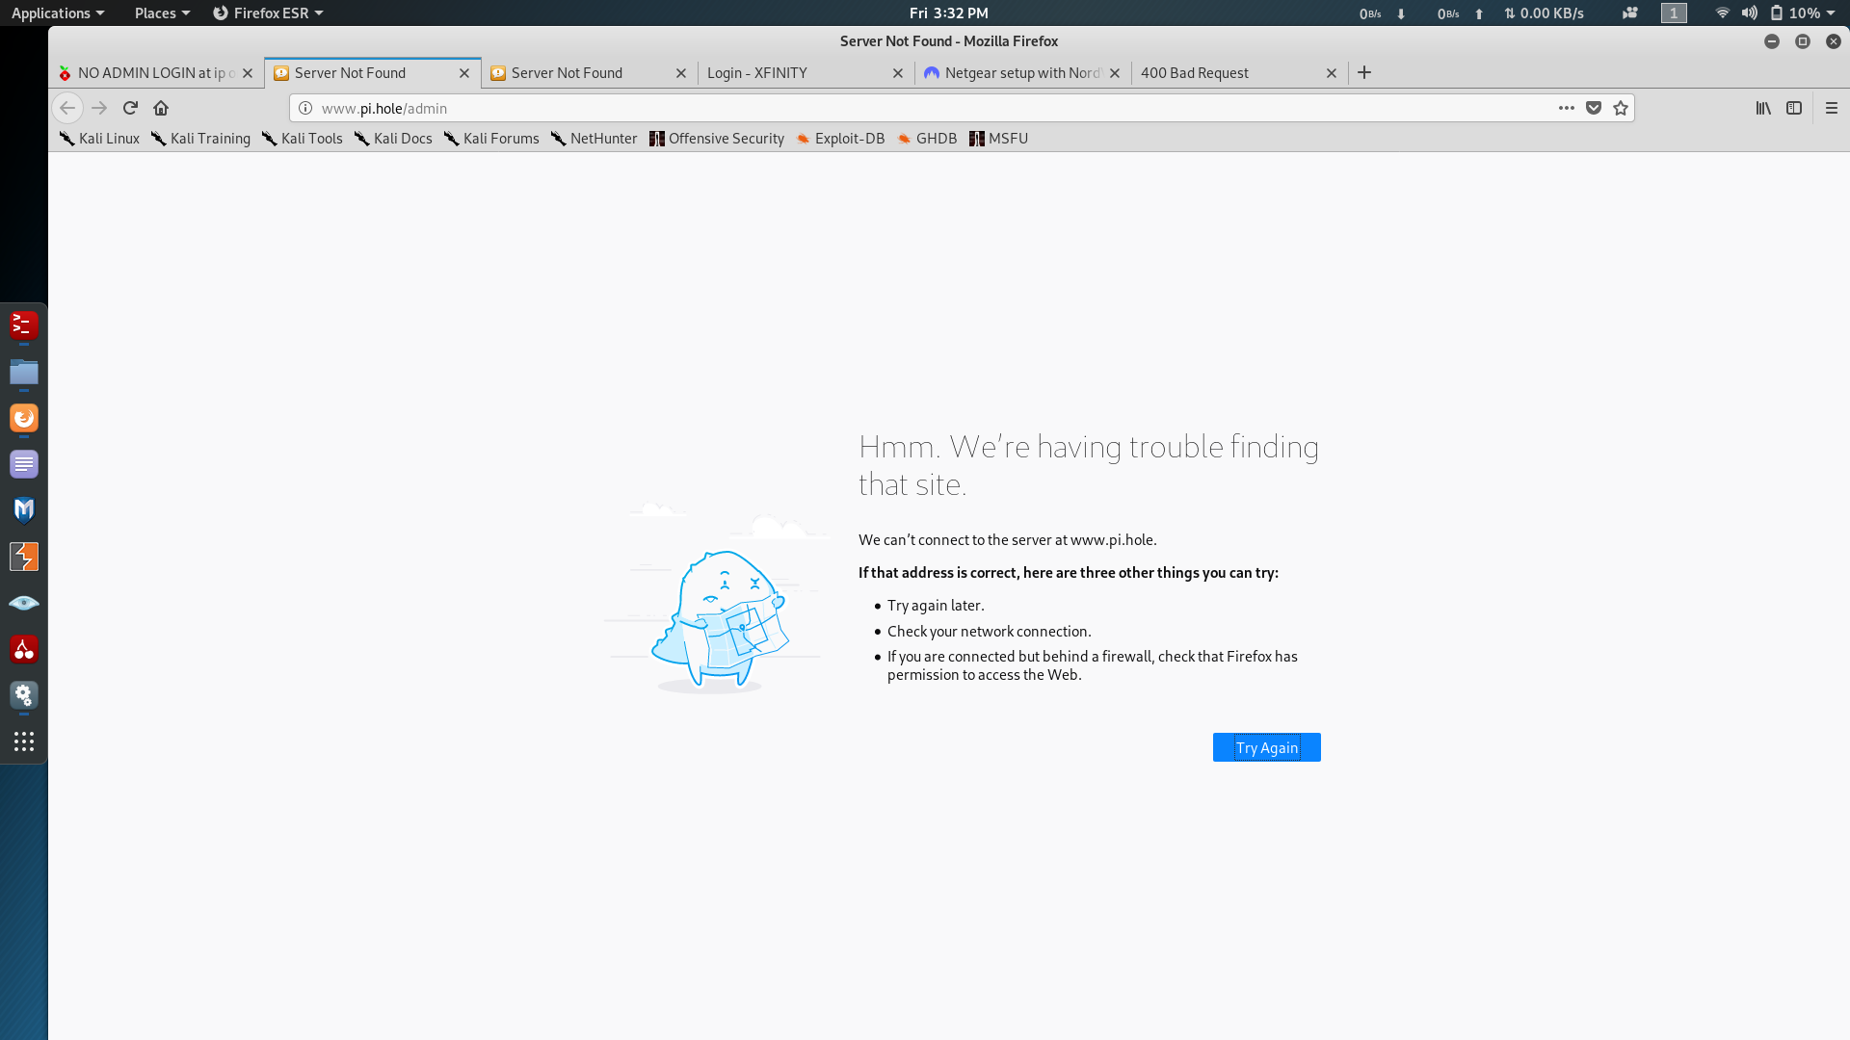Launch Maltego eye icon in the dock
Screen dimensions: 1850x1040
(x=24, y=603)
